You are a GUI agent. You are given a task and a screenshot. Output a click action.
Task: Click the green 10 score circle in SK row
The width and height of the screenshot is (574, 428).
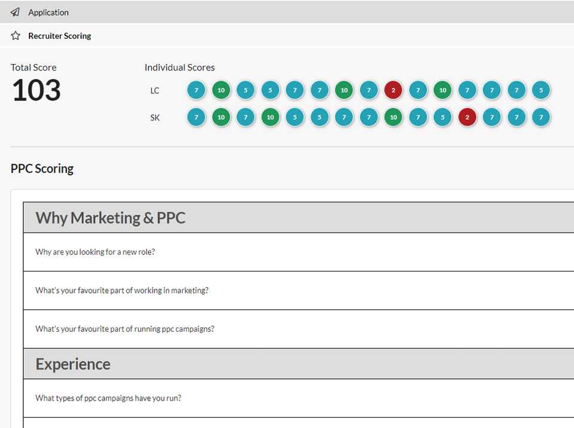tap(221, 117)
